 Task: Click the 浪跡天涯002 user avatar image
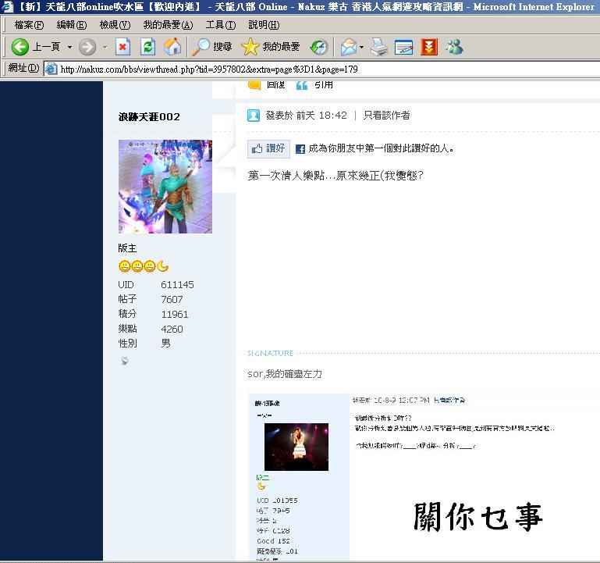click(x=165, y=187)
